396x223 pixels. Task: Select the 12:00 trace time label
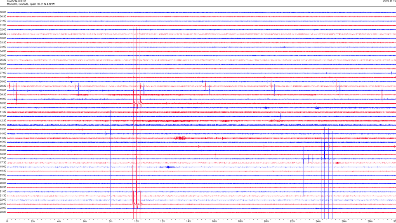point(3,116)
